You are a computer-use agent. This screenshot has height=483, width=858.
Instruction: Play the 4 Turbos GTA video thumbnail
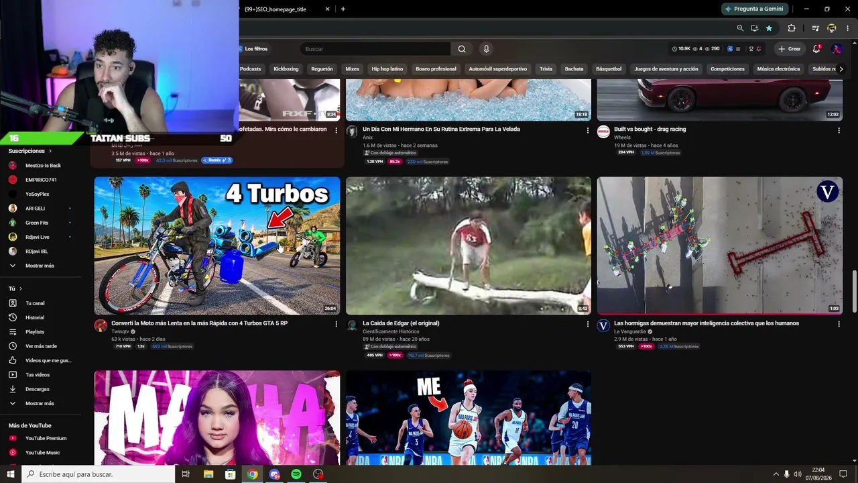pyautogui.click(x=217, y=246)
